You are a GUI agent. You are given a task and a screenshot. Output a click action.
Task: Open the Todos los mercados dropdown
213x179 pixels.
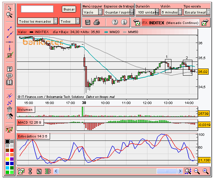click(x=38, y=21)
